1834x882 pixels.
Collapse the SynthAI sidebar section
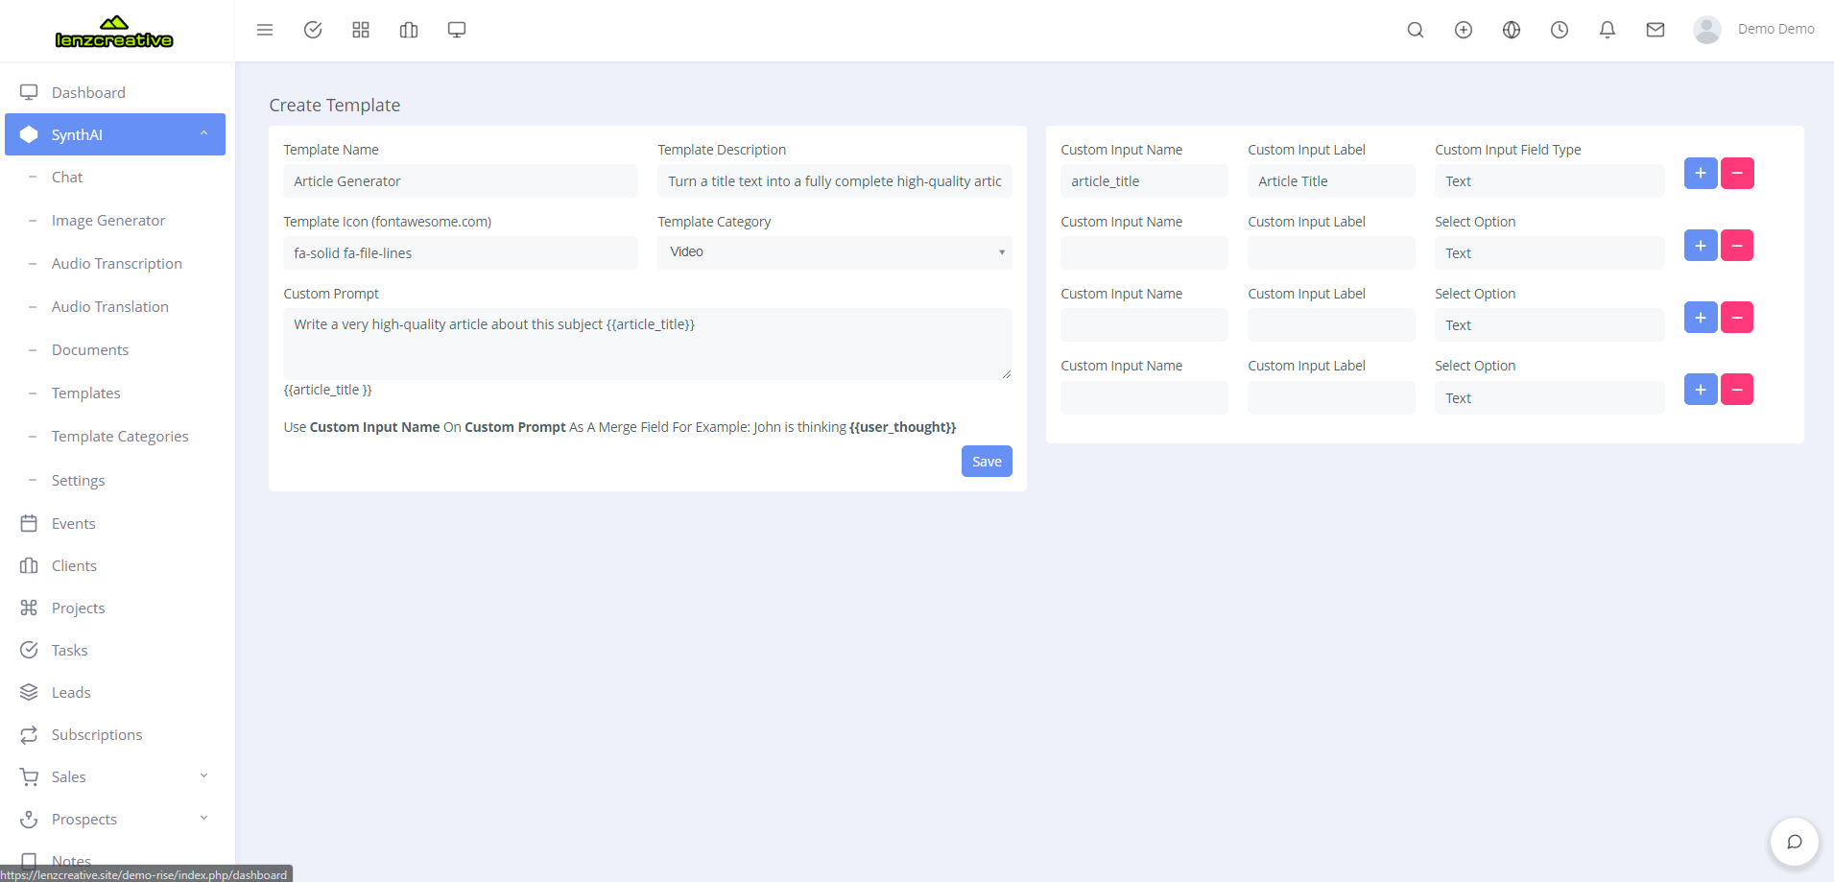point(202,134)
